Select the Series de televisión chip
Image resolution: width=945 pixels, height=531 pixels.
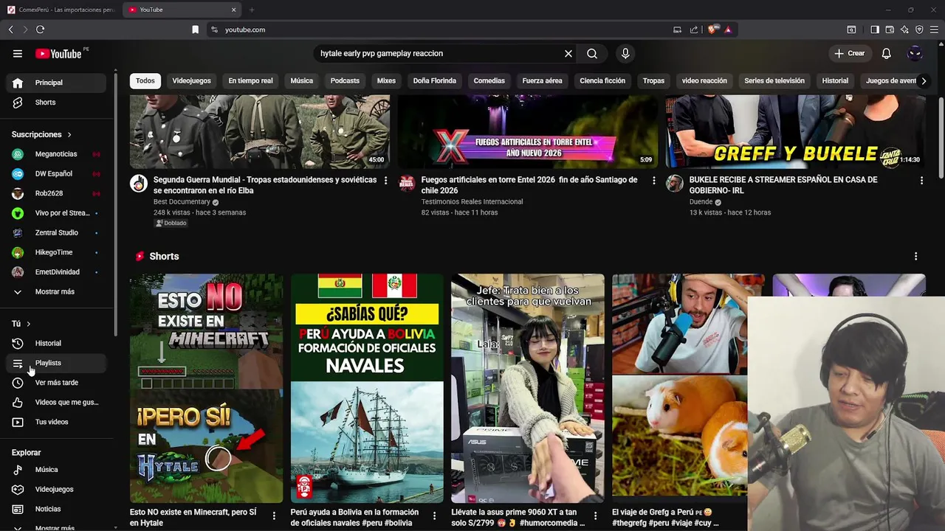[x=774, y=80]
